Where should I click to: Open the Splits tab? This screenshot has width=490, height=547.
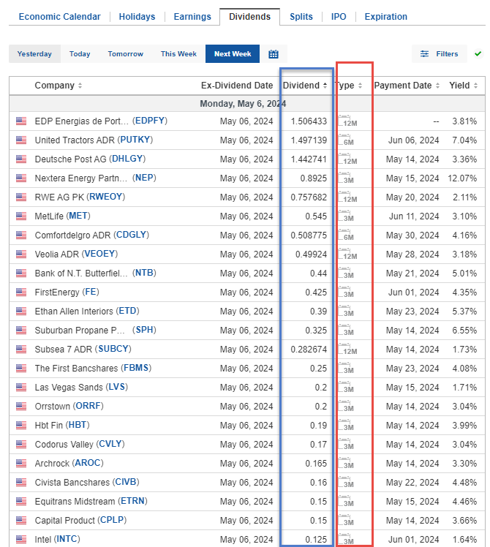point(301,17)
